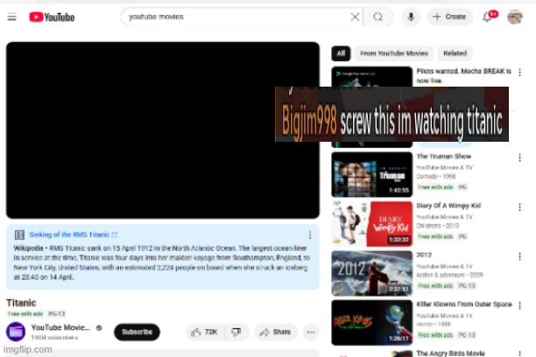Run search with magnifier button

click(x=377, y=17)
